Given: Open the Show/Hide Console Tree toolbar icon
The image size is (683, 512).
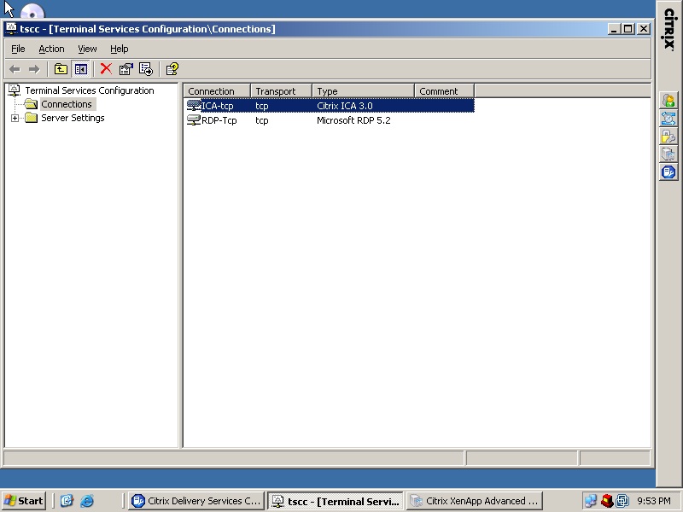Looking at the screenshot, I should (80, 69).
